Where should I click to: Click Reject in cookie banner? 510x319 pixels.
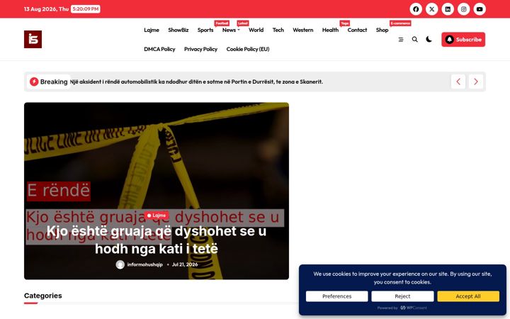(x=402, y=296)
